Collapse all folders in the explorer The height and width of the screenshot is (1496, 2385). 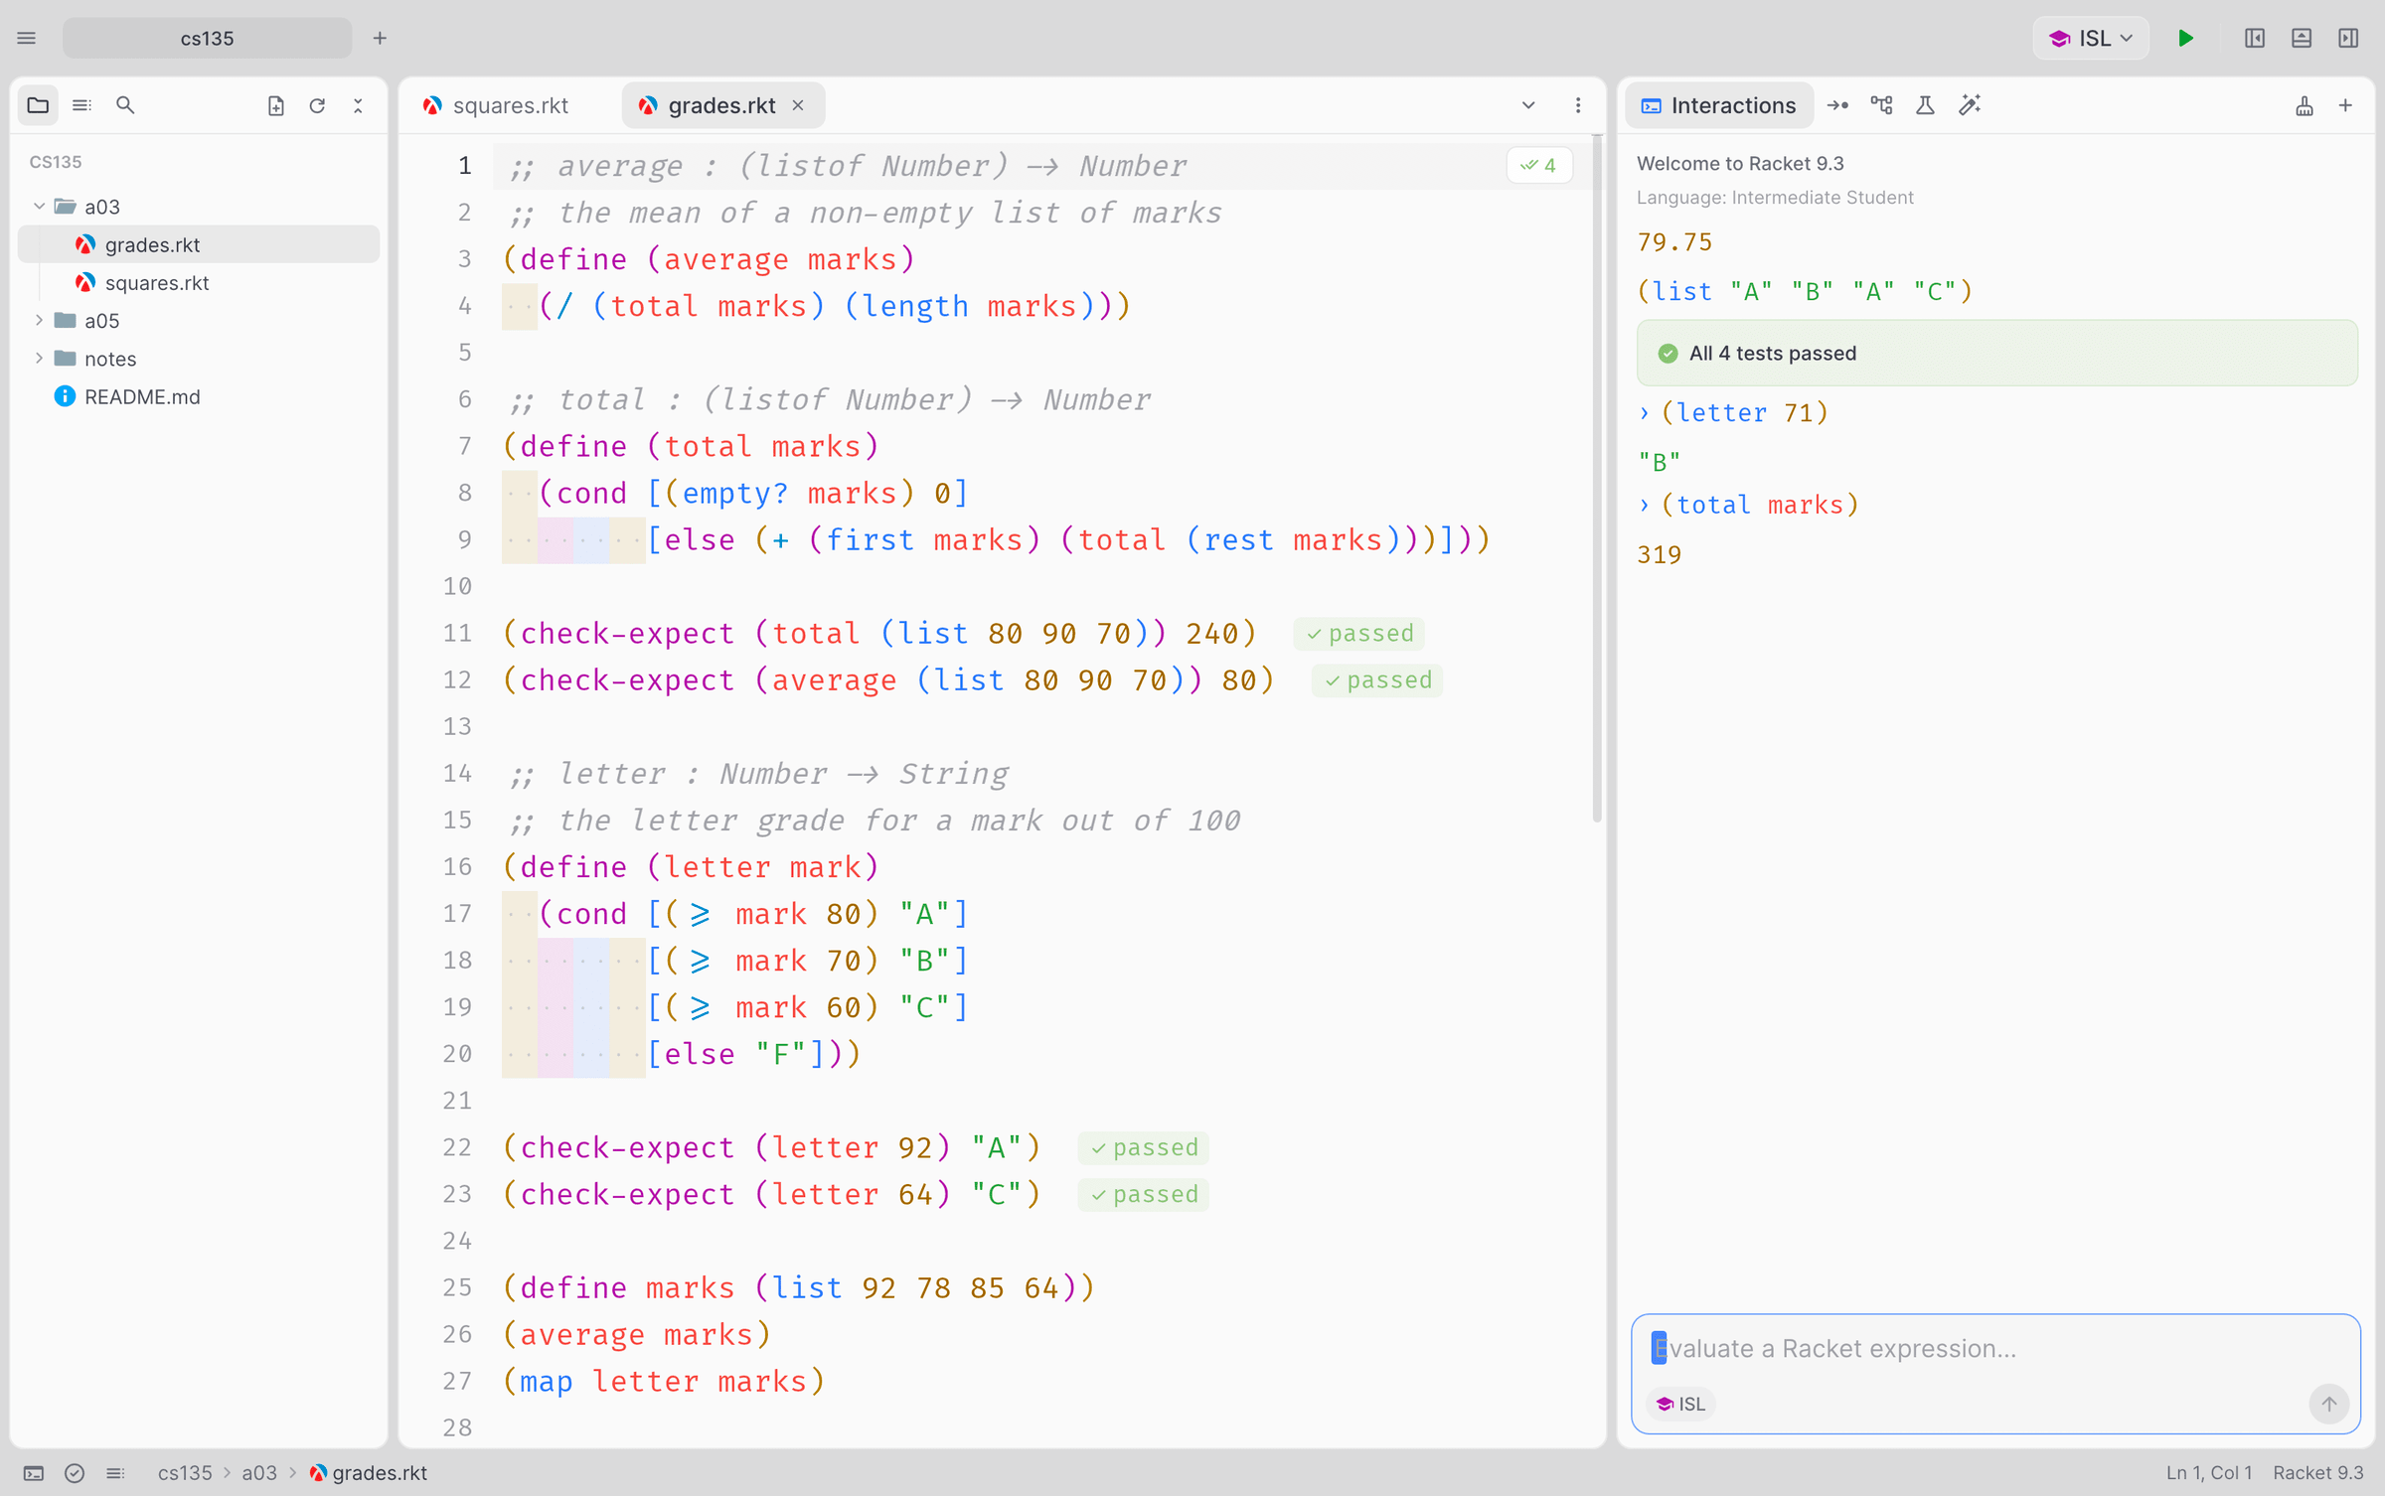click(358, 105)
